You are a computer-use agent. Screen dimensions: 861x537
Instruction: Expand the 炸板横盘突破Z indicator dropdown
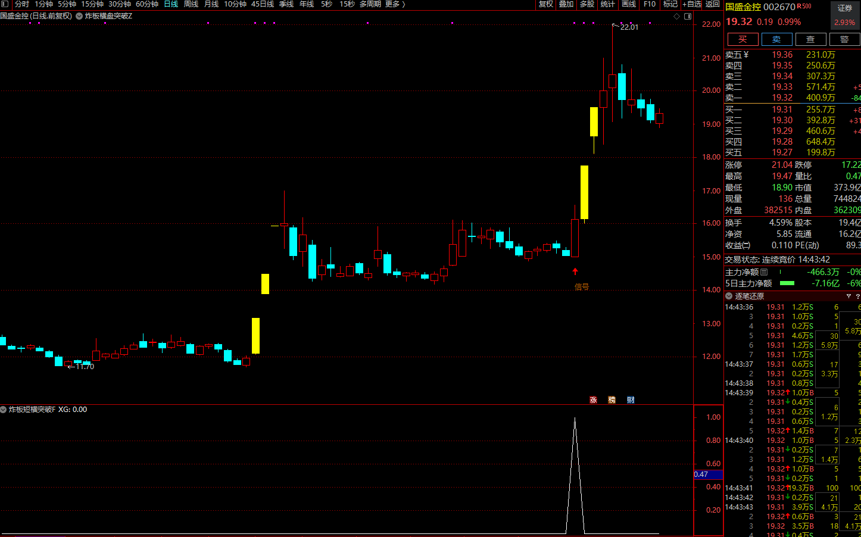point(79,16)
